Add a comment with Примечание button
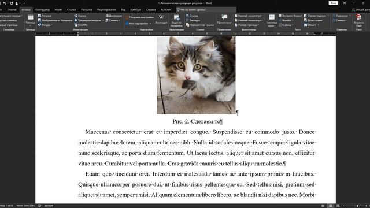 tap(224, 19)
